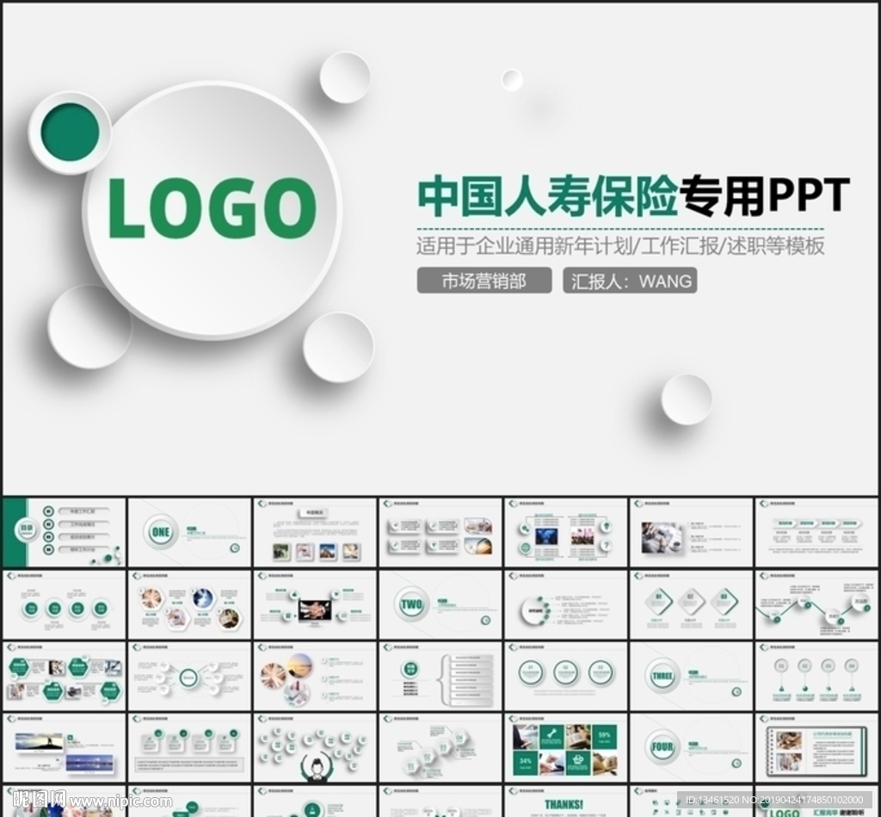
Task: Open the hexagon photo collage slide thumbnail
Action: [x=190, y=604]
